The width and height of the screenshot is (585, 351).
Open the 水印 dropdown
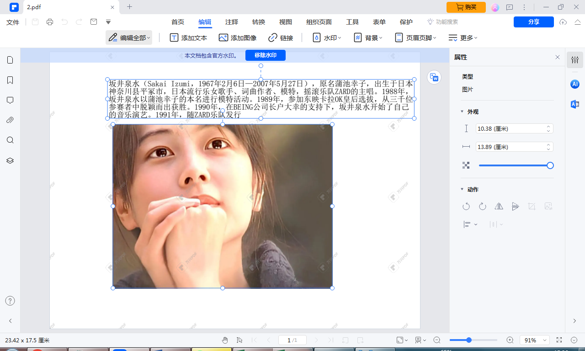point(326,37)
